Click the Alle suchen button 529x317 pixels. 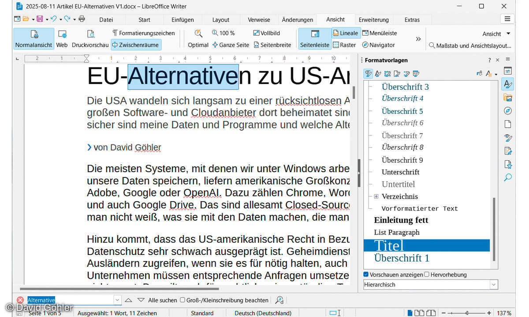coord(162,300)
